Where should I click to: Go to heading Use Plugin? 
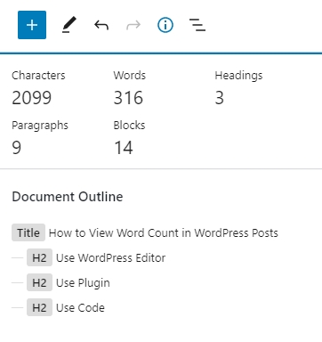(x=83, y=283)
